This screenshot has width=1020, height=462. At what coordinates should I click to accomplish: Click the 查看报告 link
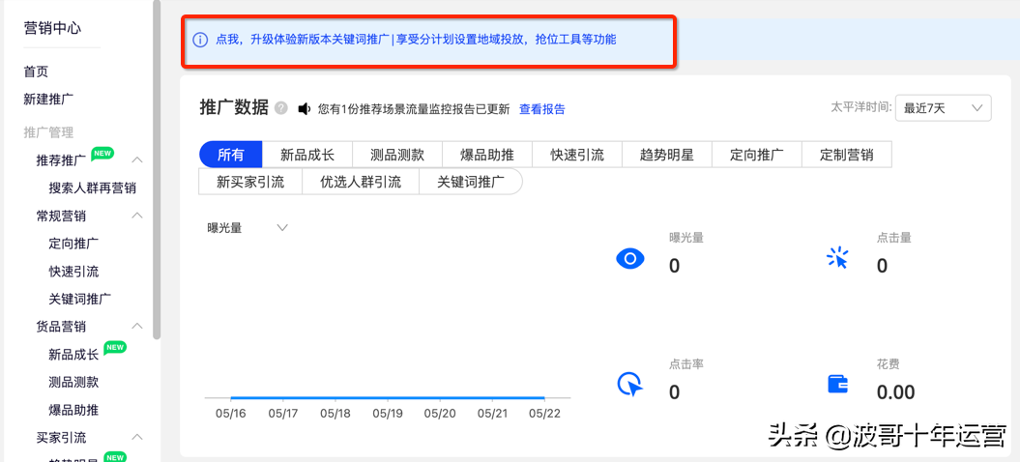tap(541, 109)
